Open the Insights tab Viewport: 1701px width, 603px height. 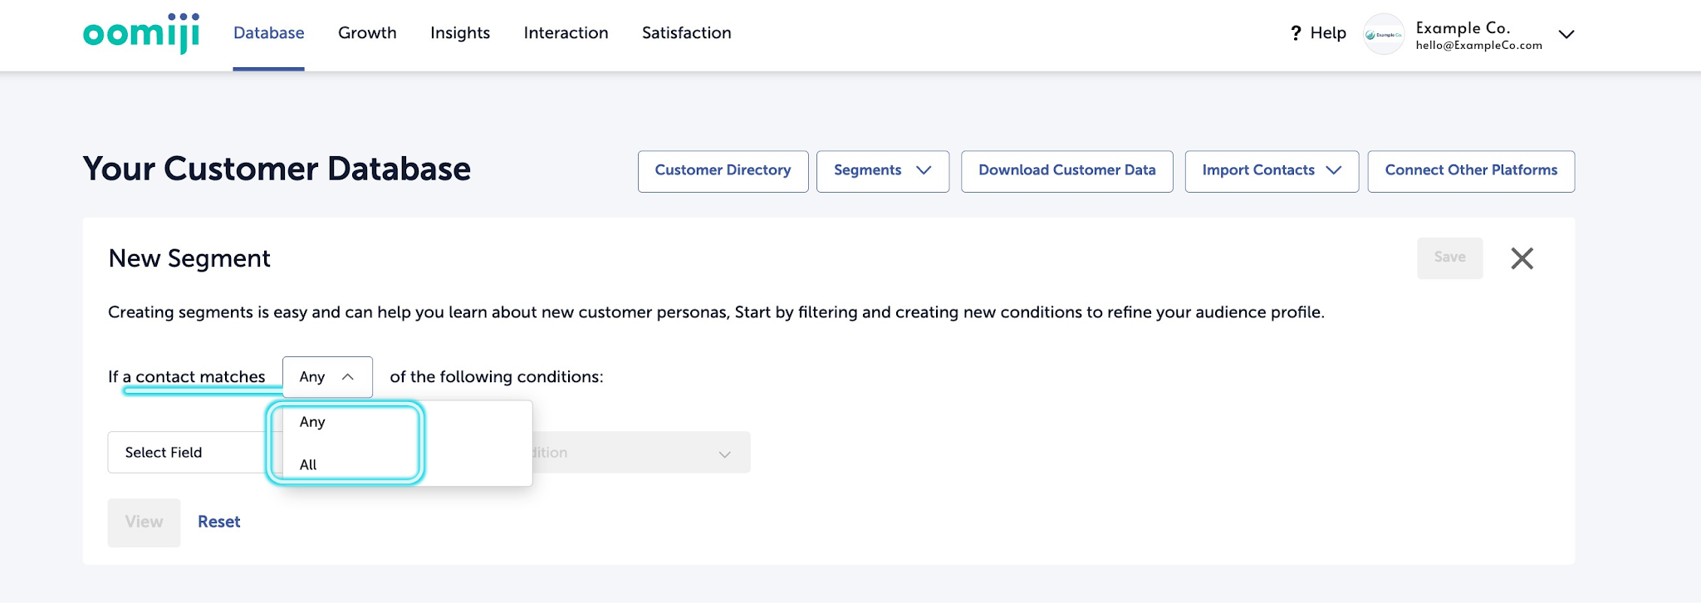tap(460, 33)
